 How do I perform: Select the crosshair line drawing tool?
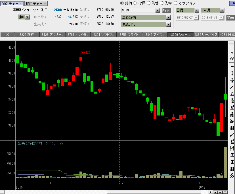(232, 80)
